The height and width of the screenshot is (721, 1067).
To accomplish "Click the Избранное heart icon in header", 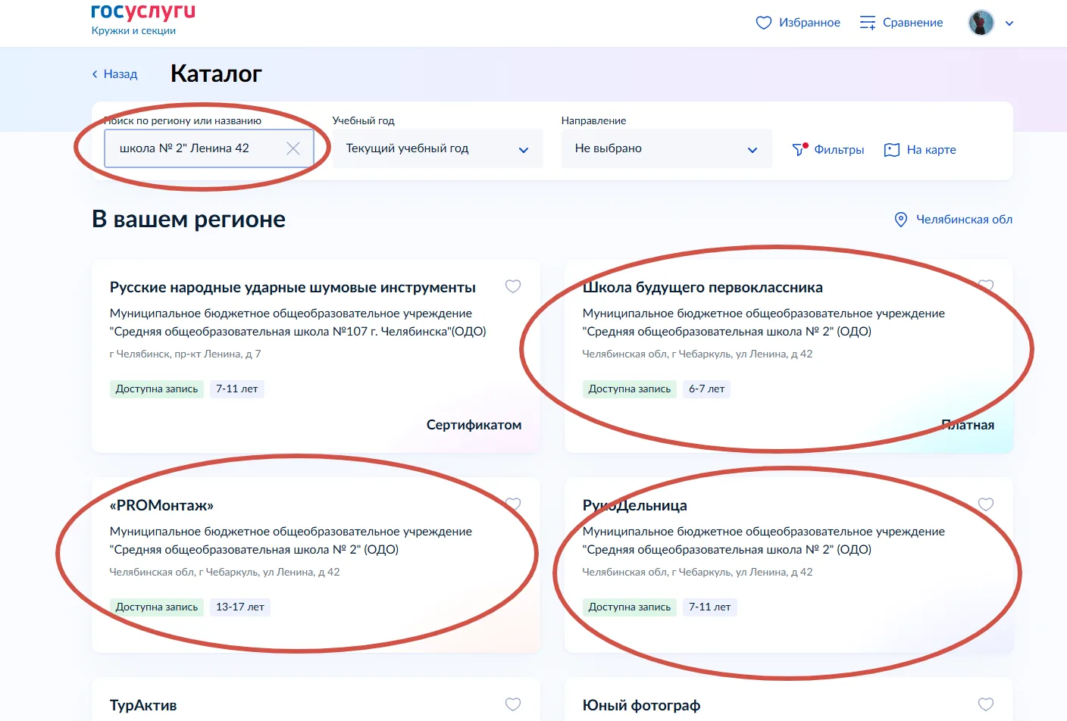I will 764,23.
